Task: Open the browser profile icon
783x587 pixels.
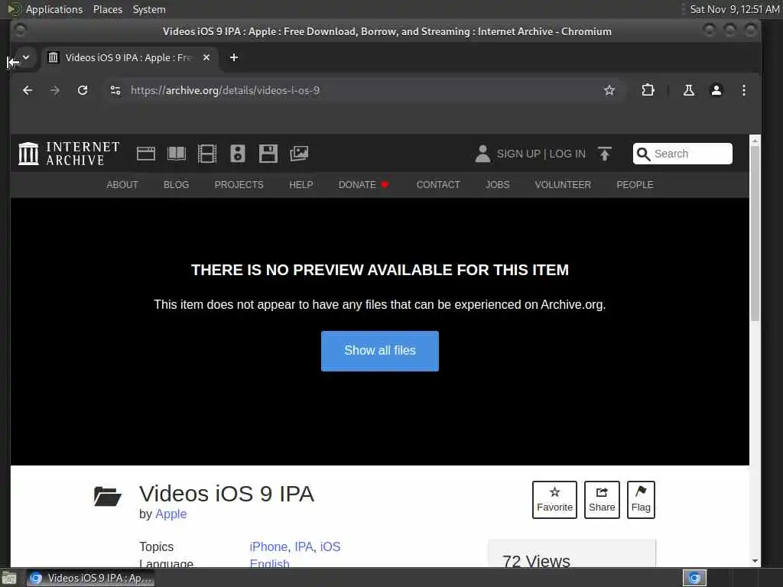Action: (x=716, y=90)
